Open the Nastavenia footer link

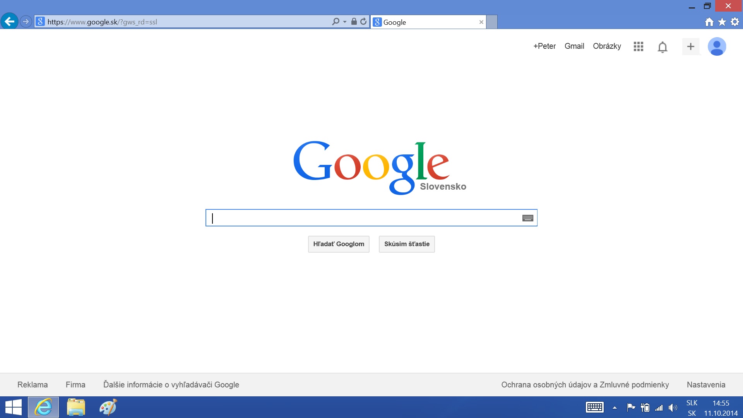click(706, 385)
